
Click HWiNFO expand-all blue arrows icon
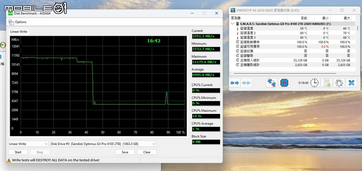[235, 83]
